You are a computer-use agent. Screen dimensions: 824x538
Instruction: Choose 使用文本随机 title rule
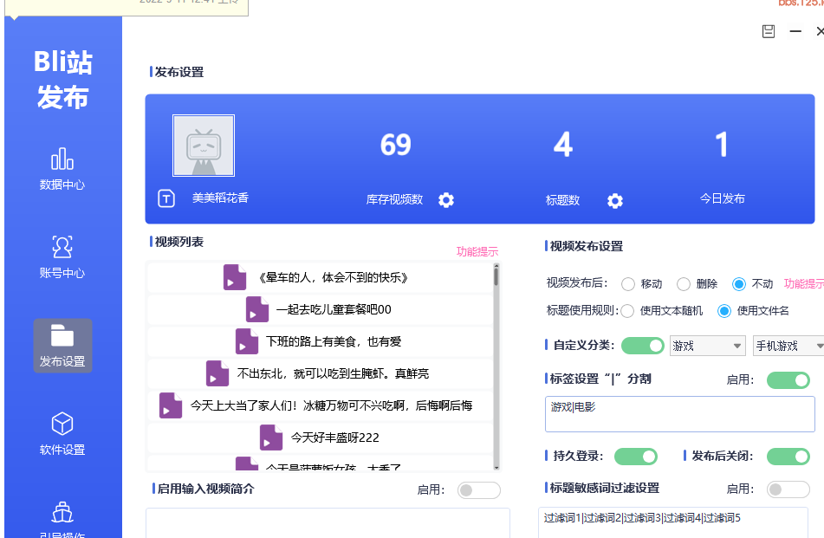[628, 311]
